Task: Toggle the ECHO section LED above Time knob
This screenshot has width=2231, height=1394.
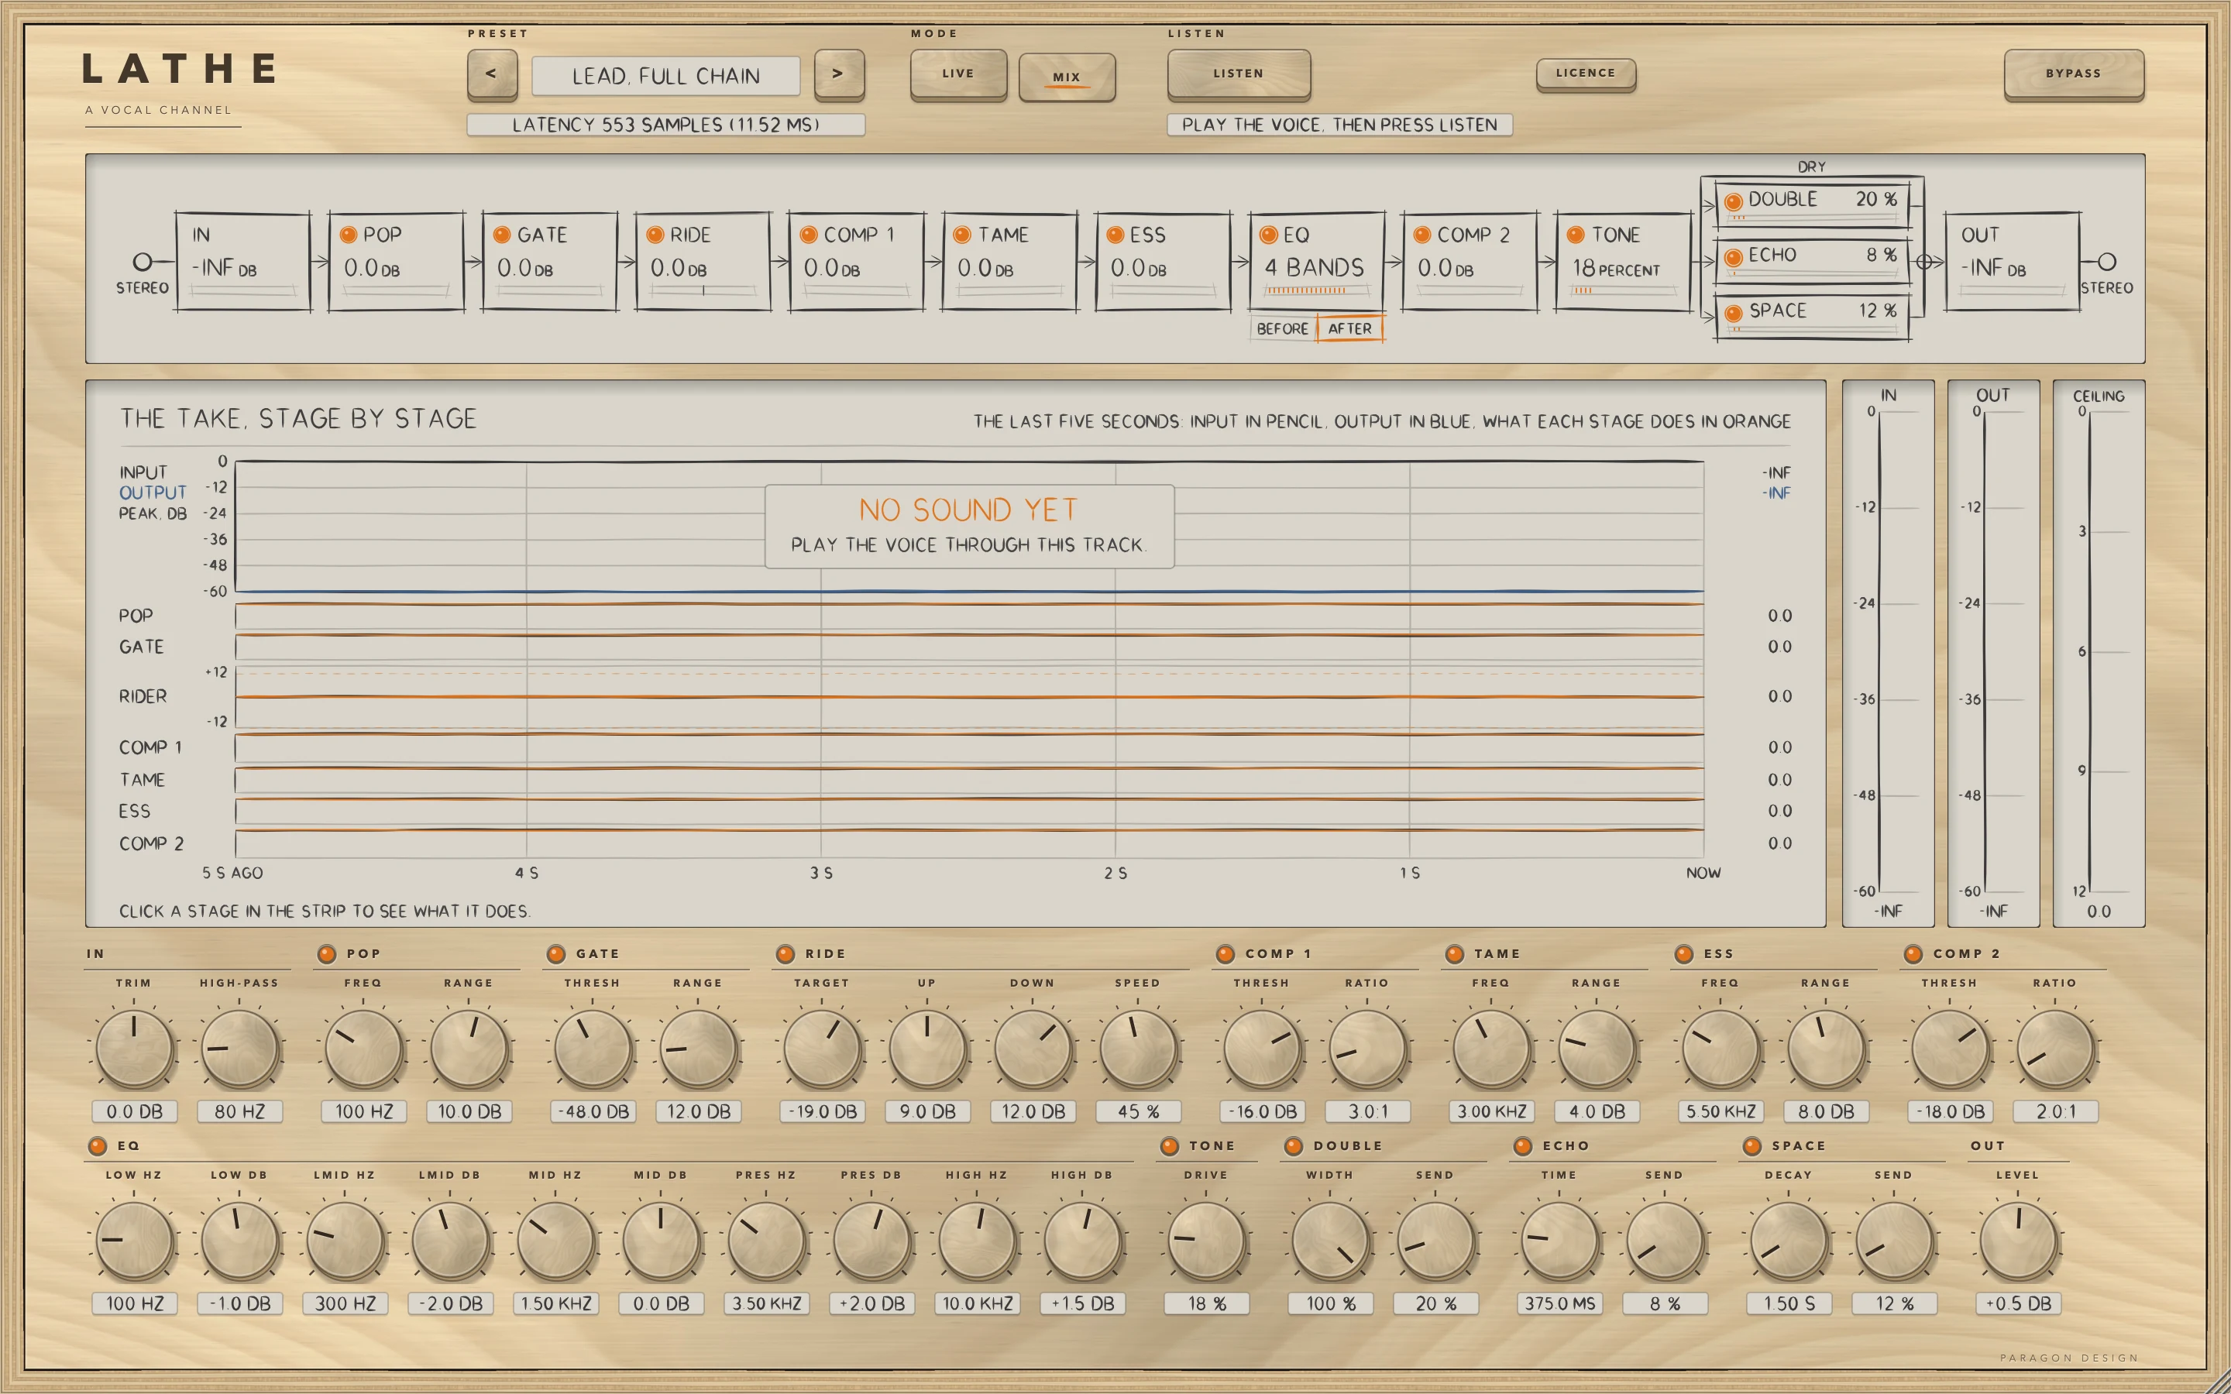Action: point(1522,1146)
